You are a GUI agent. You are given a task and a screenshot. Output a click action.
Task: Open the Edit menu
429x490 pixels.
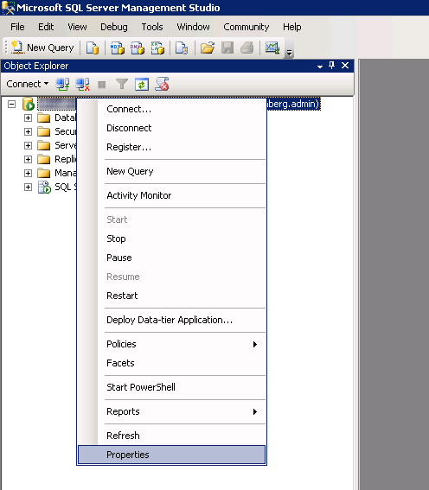[x=46, y=27]
